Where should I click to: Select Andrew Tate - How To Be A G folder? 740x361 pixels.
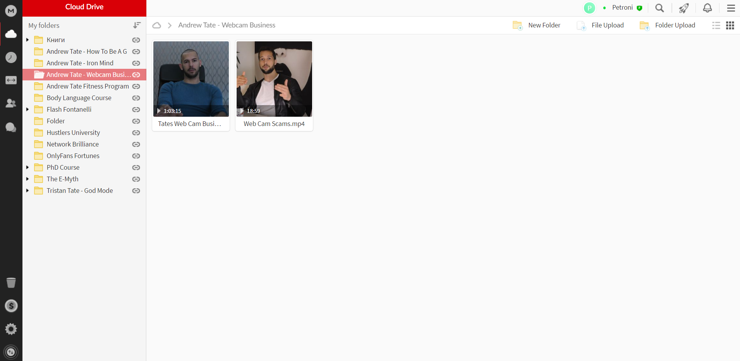click(x=84, y=51)
